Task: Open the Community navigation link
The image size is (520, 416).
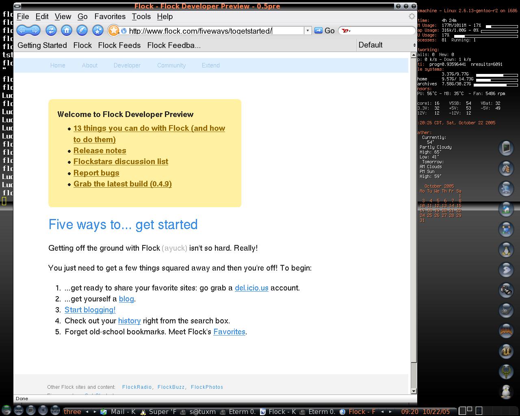Action: coord(171,65)
